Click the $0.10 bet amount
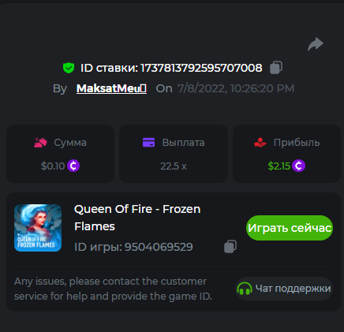 point(53,166)
